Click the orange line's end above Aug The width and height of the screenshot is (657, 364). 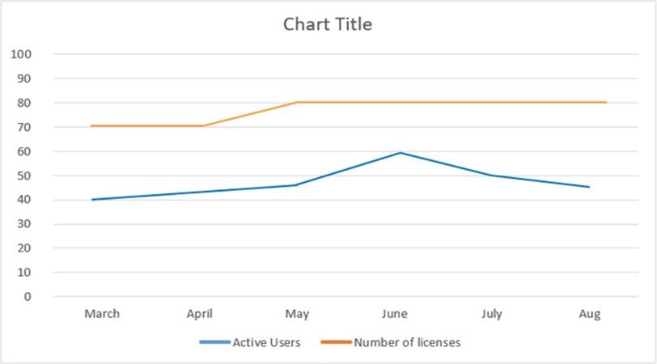pyautogui.click(x=605, y=103)
